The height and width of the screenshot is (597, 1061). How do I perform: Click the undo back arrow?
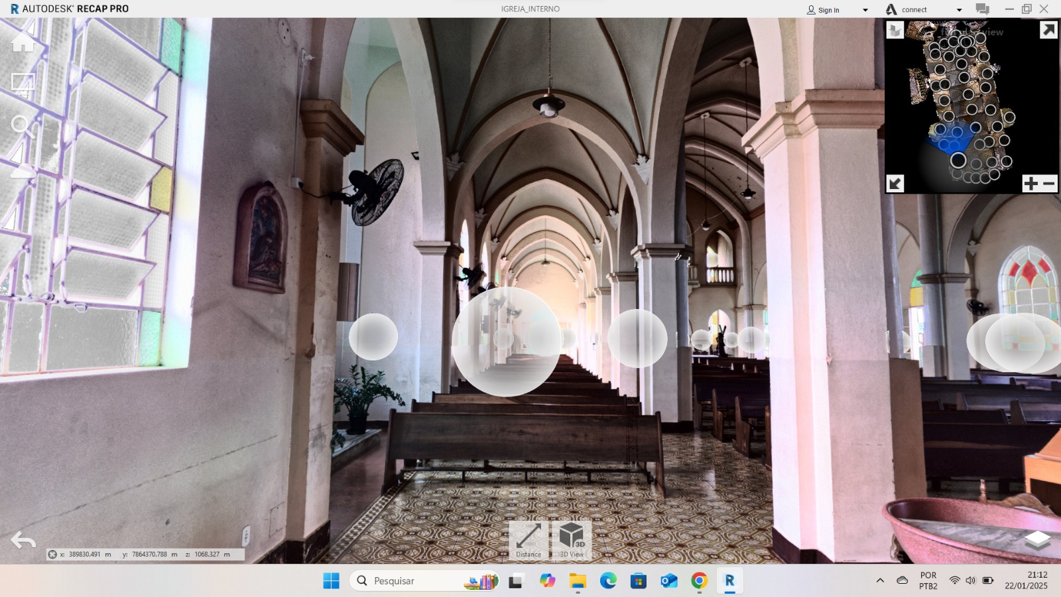tap(23, 541)
